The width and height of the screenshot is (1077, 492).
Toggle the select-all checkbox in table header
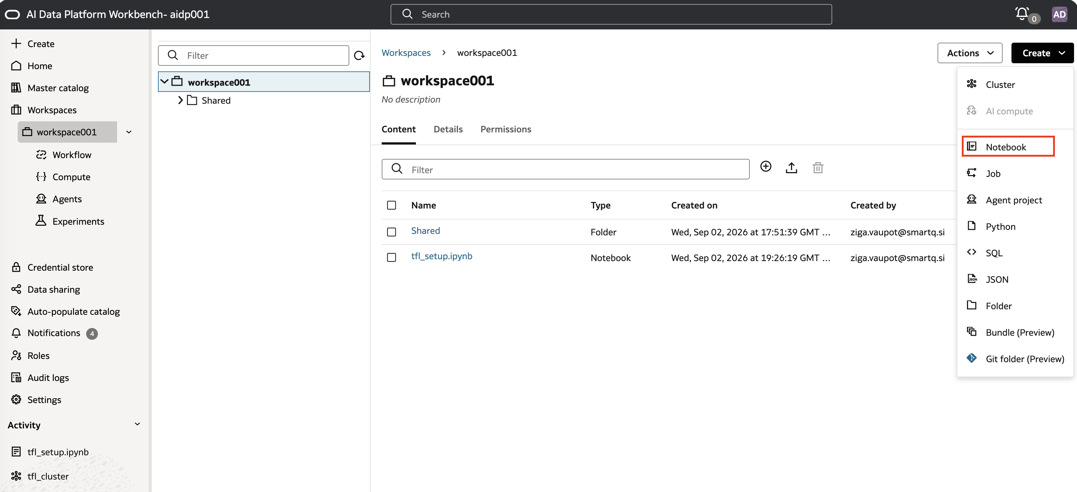click(x=391, y=205)
